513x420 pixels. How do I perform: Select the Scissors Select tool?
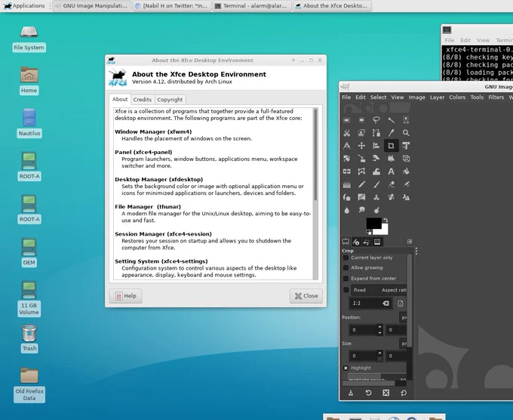(347, 133)
